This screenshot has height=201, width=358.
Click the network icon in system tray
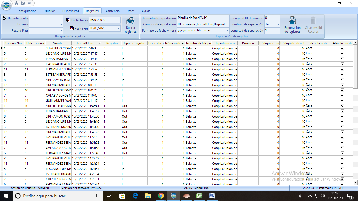click(316, 196)
